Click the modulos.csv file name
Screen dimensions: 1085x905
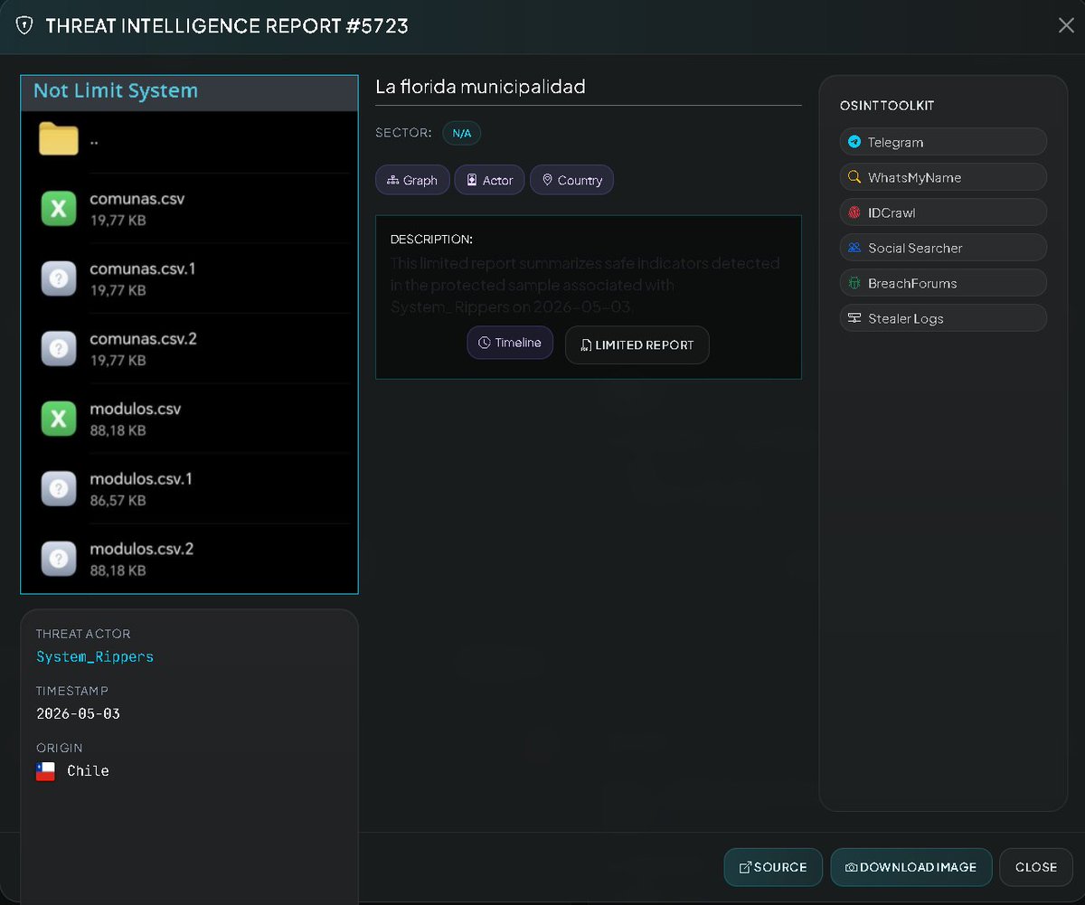136,409
